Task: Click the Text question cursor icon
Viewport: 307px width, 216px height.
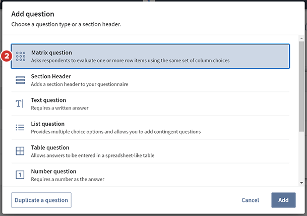Action: click(x=20, y=103)
